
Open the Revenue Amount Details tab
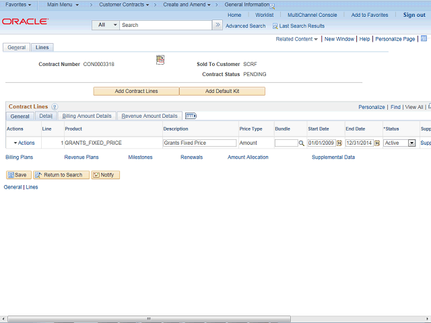click(x=150, y=116)
